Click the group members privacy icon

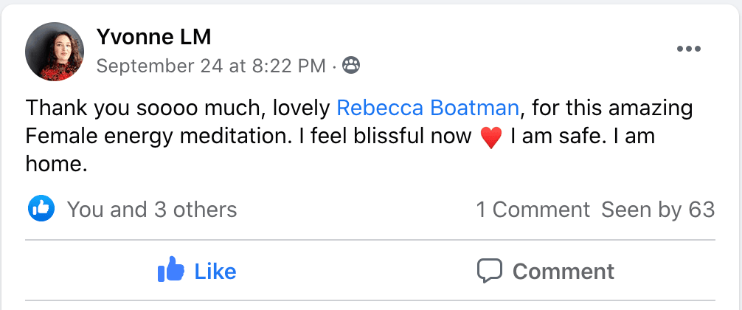tap(352, 66)
